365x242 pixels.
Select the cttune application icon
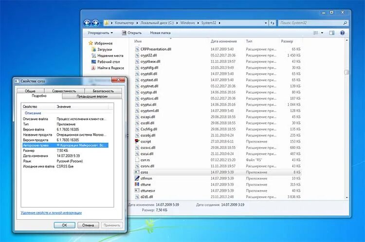(x=137, y=184)
